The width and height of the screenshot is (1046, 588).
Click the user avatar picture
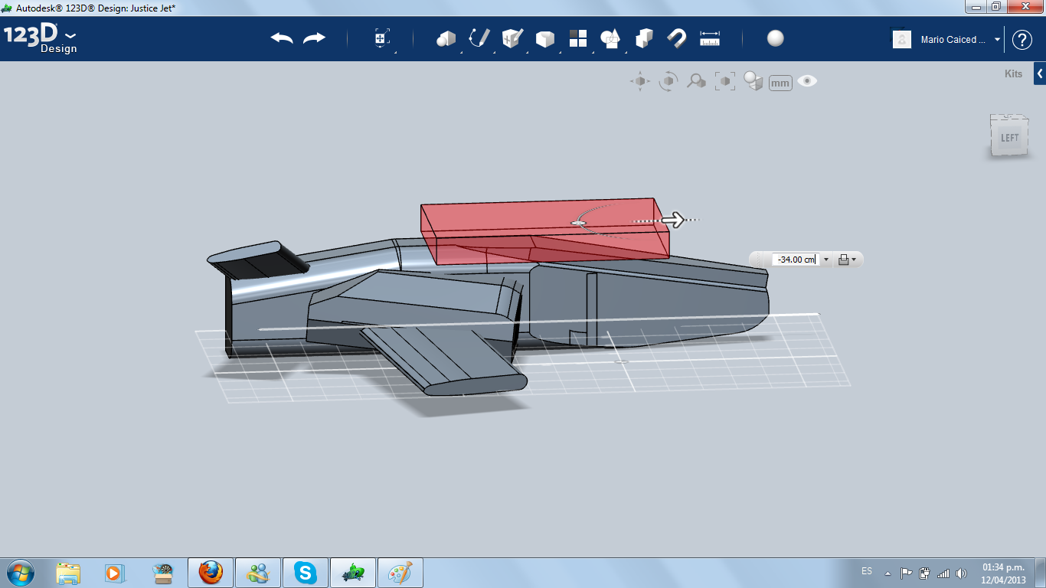click(902, 39)
